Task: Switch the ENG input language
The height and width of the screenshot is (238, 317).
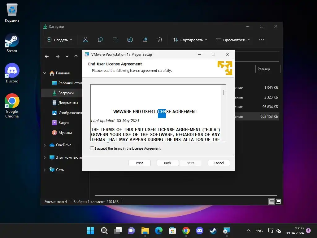Action: [259, 231]
